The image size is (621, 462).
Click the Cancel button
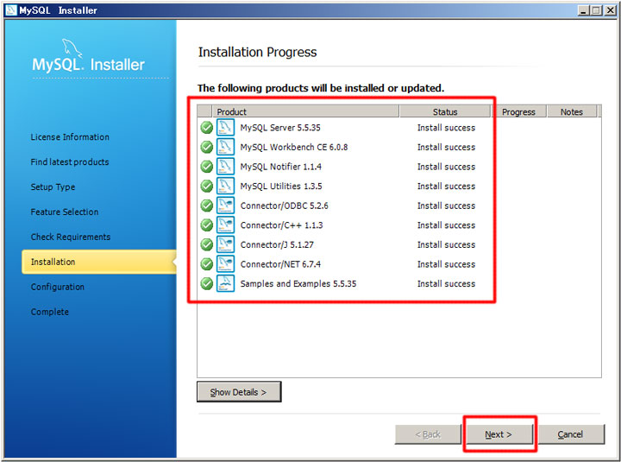[571, 434]
